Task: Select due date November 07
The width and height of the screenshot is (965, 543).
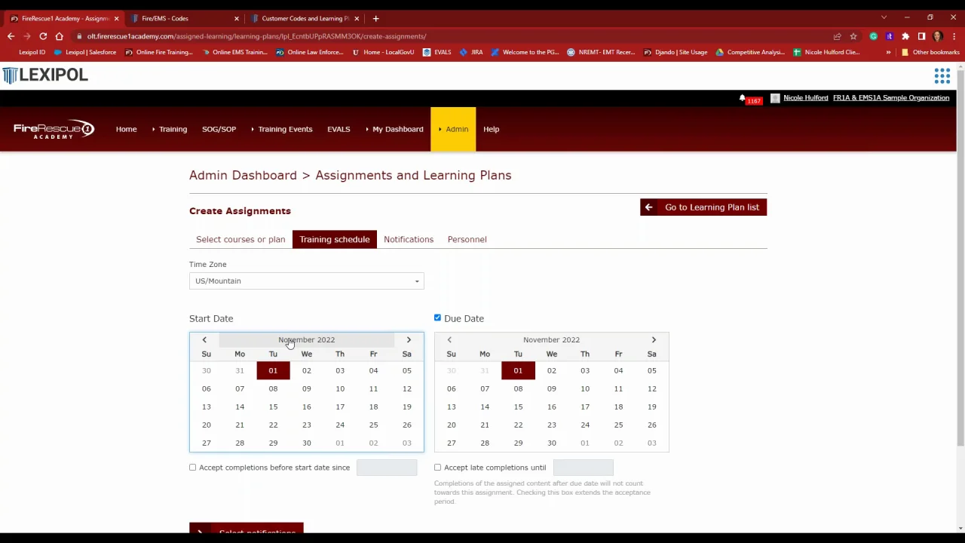Action: coord(485,388)
